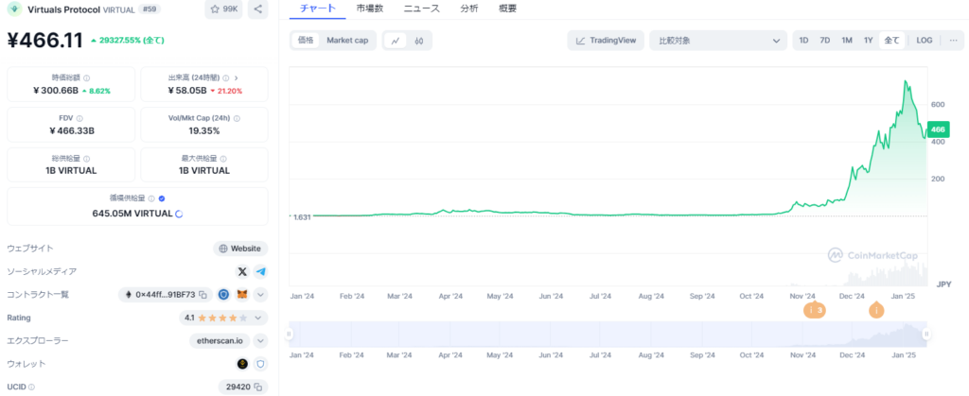The width and height of the screenshot is (969, 396).
Task: Set chart range to 1M
Action: (847, 41)
